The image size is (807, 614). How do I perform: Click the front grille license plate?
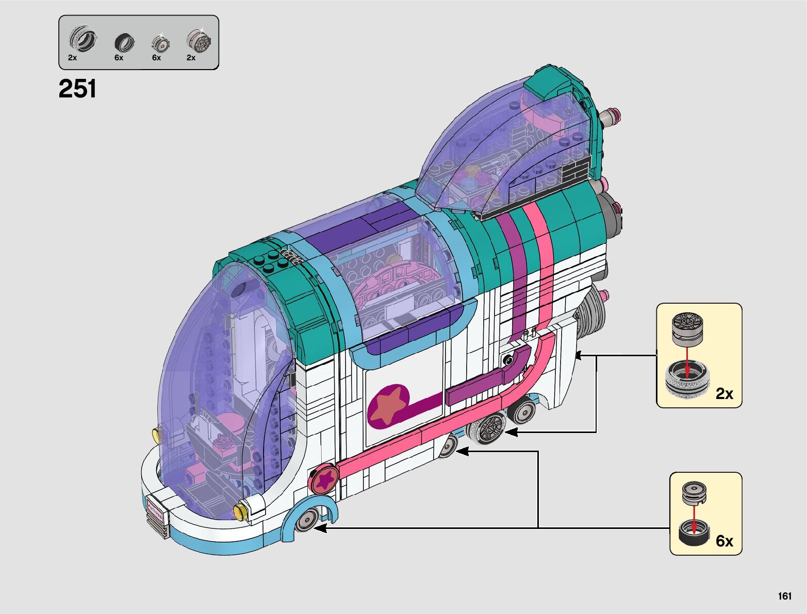(x=156, y=511)
